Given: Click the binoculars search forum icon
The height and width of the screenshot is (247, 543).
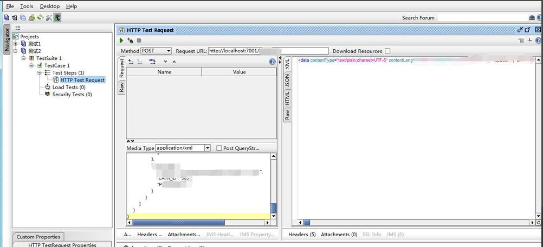Looking at the screenshot, I should point(532,18).
